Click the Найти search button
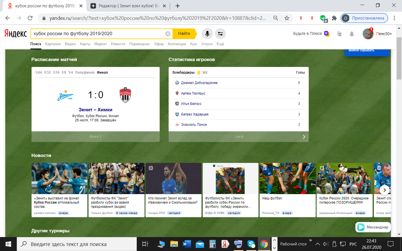 click(x=184, y=33)
